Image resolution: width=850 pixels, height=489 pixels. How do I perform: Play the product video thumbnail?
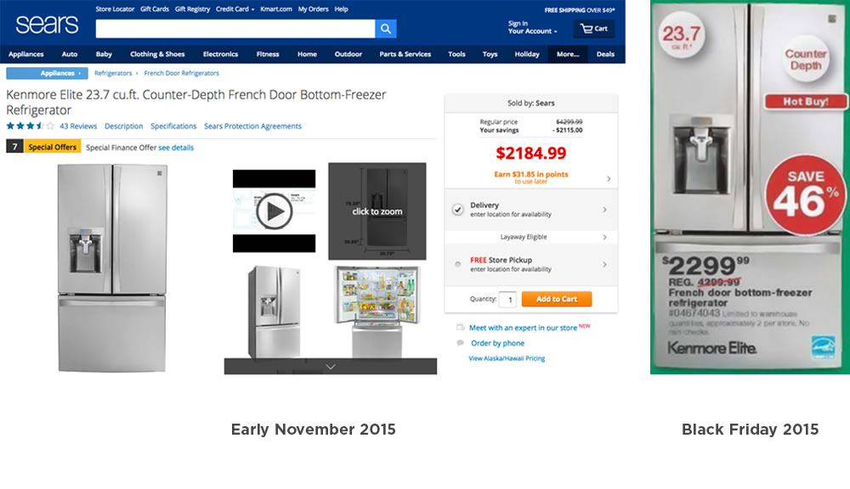(x=275, y=211)
